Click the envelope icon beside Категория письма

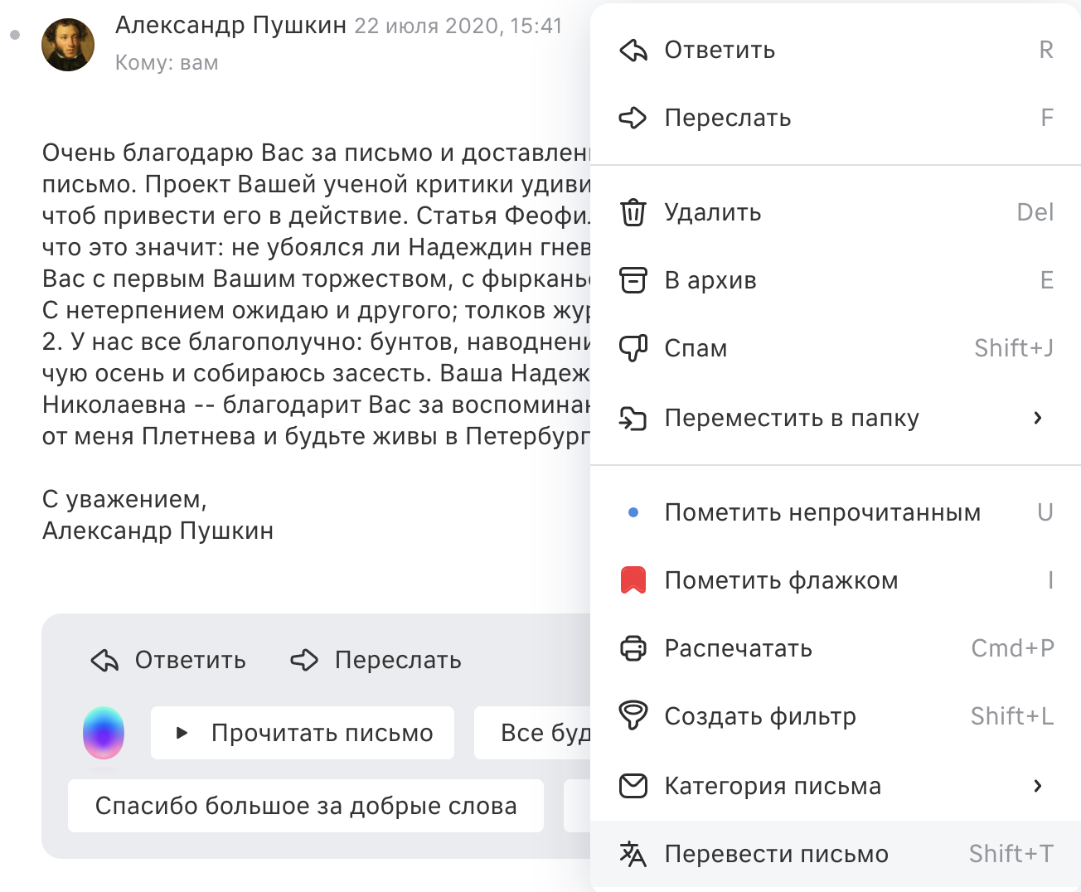tap(633, 785)
